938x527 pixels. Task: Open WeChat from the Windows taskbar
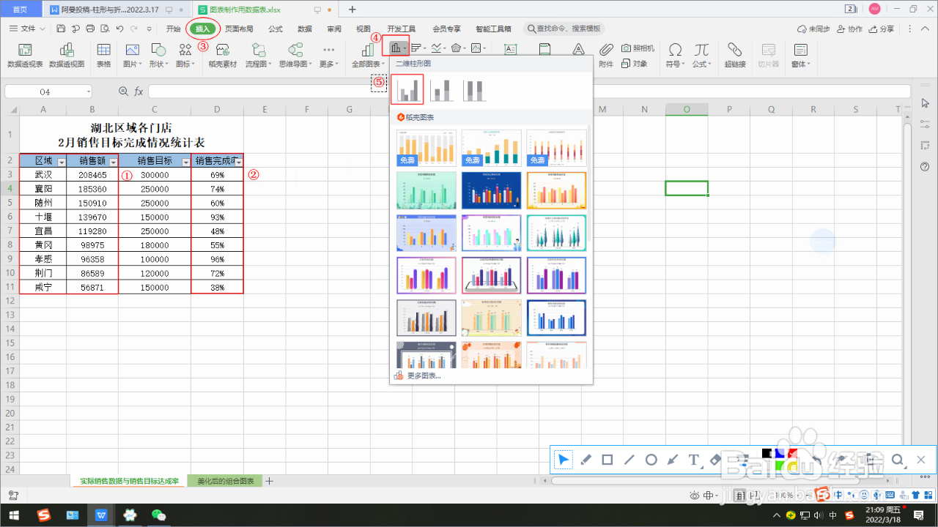coord(158,515)
